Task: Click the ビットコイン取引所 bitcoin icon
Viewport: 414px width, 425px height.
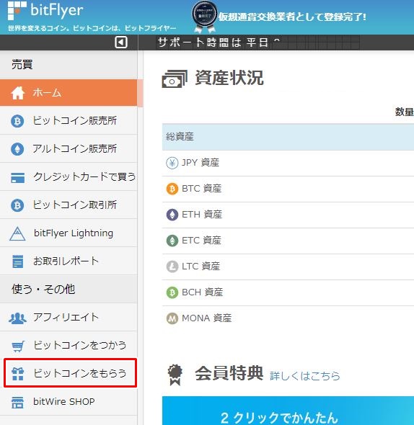Action: coord(17,205)
